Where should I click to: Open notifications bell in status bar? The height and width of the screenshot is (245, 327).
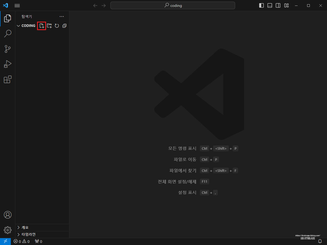click(320, 241)
